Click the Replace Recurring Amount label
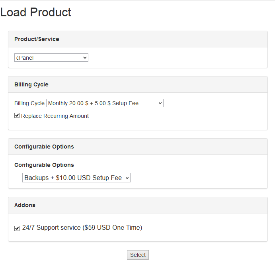This screenshot has width=275, height=268. 55,116
